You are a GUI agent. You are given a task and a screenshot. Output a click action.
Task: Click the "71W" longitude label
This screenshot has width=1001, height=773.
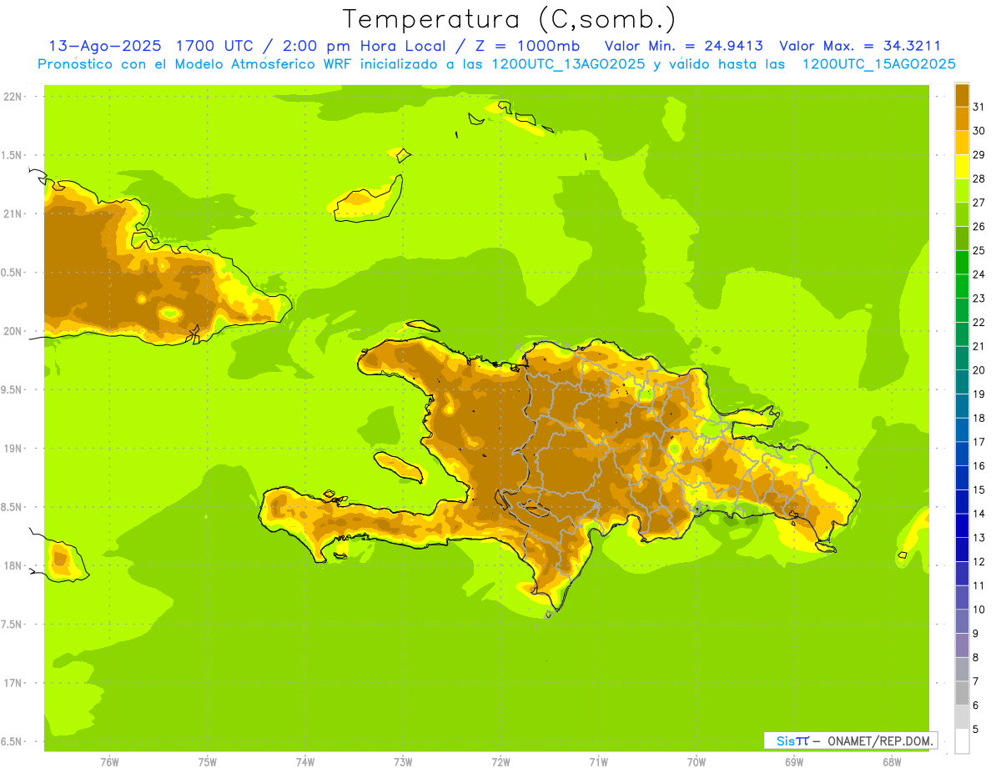coord(598,762)
